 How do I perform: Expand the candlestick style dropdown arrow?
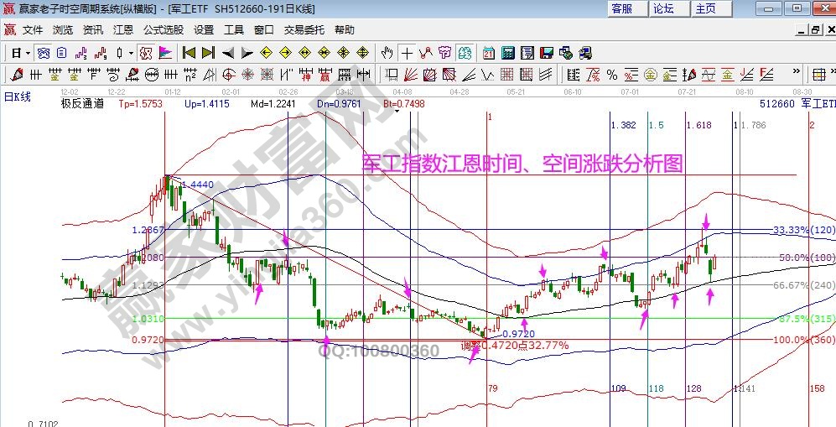(x=131, y=52)
